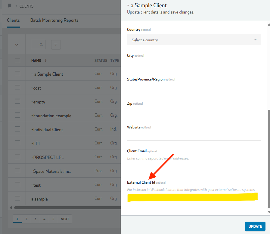Image resolution: width=270 pixels, height=234 pixels.
Task: Select the Clients tab
Action: (x=13, y=20)
